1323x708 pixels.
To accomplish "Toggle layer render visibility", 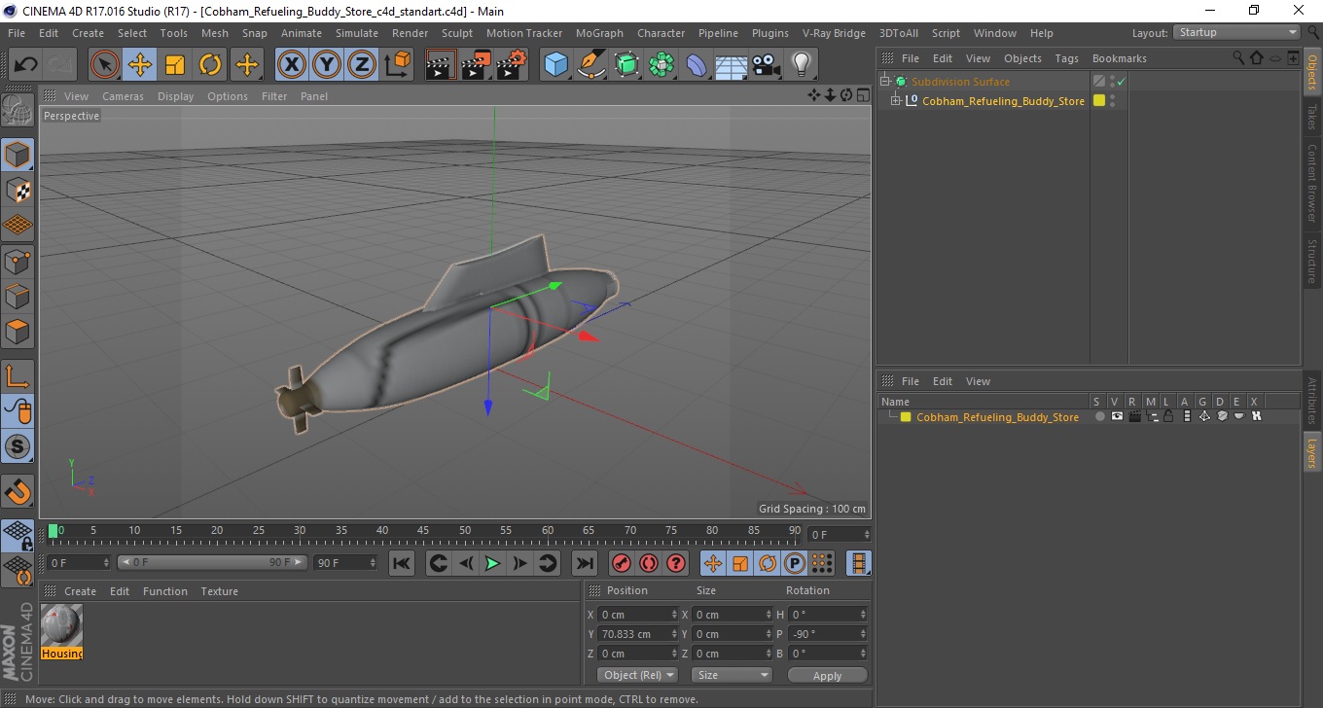I will pyautogui.click(x=1134, y=416).
